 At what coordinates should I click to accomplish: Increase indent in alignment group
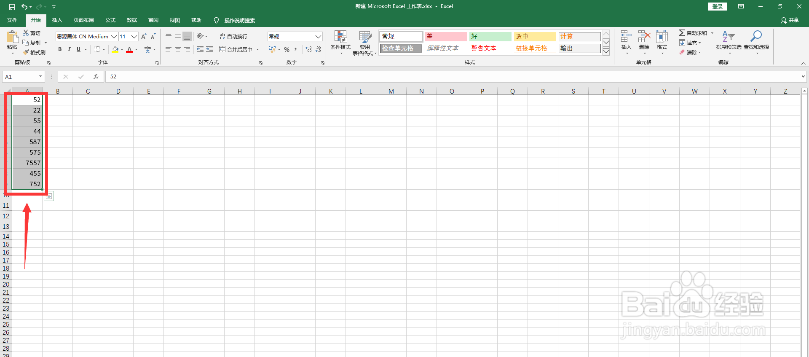209,49
